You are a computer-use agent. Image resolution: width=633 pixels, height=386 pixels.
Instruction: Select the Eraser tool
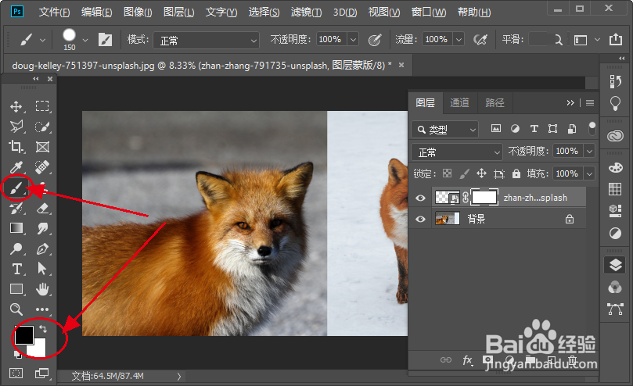pos(42,208)
